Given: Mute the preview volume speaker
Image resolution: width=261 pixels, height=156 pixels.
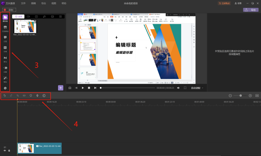Looking at the screenshot, I should (x=178, y=88).
